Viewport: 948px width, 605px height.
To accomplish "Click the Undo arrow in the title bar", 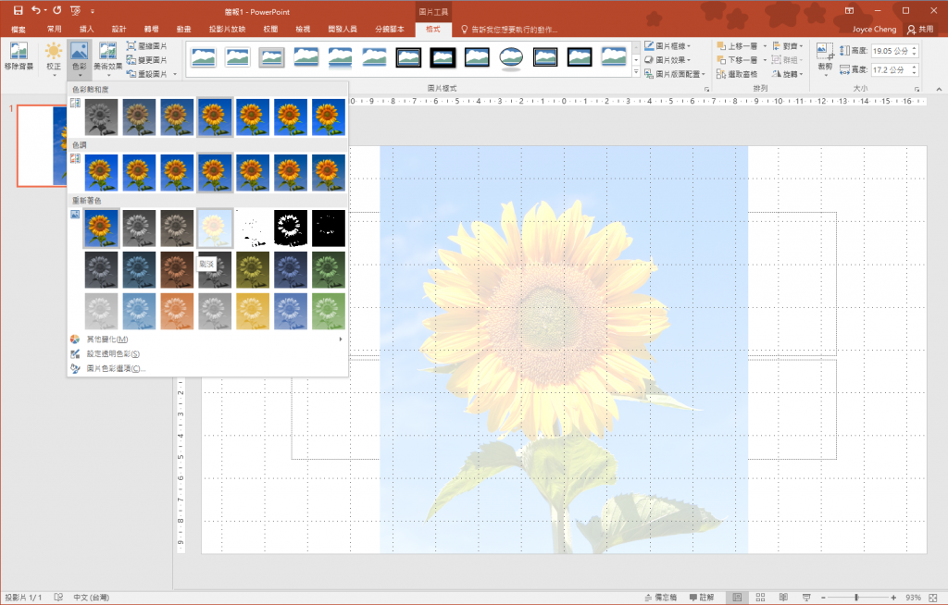I will pyautogui.click(x=36, y=10).
